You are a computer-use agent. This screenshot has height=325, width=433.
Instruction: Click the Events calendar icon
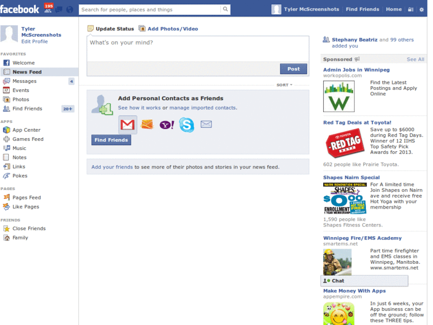pos(6,90)
